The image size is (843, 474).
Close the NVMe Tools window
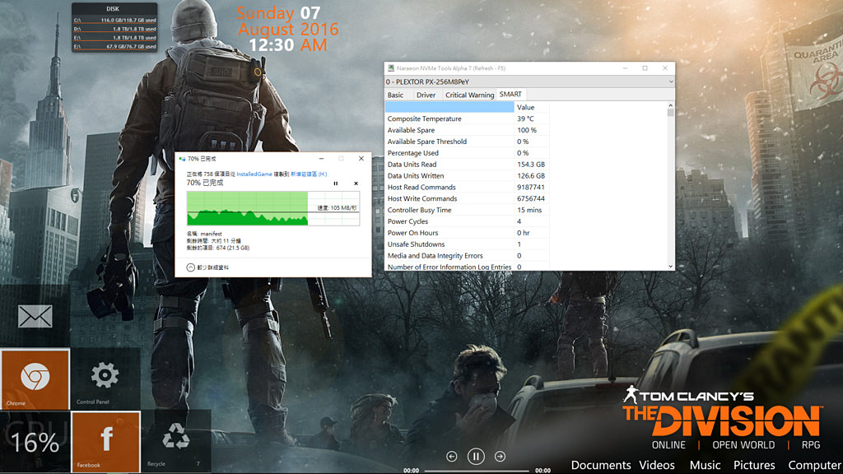pyautogui.click(x=665, y=68)
